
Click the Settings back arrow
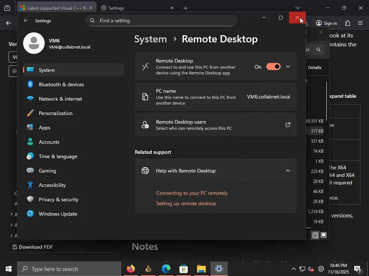click(26, 21)
